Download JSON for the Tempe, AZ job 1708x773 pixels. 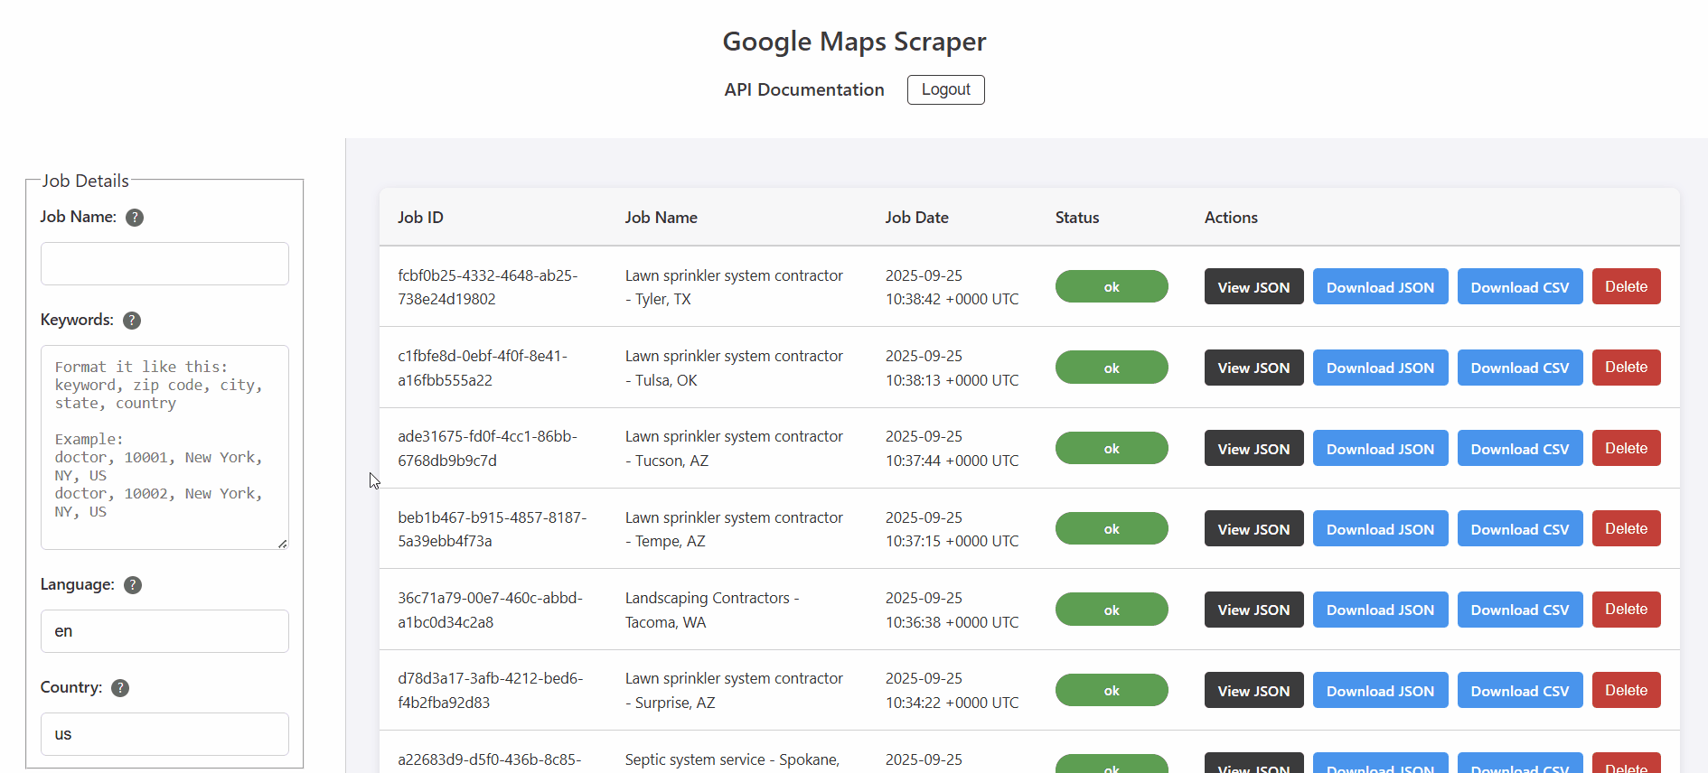point(1381,528)
